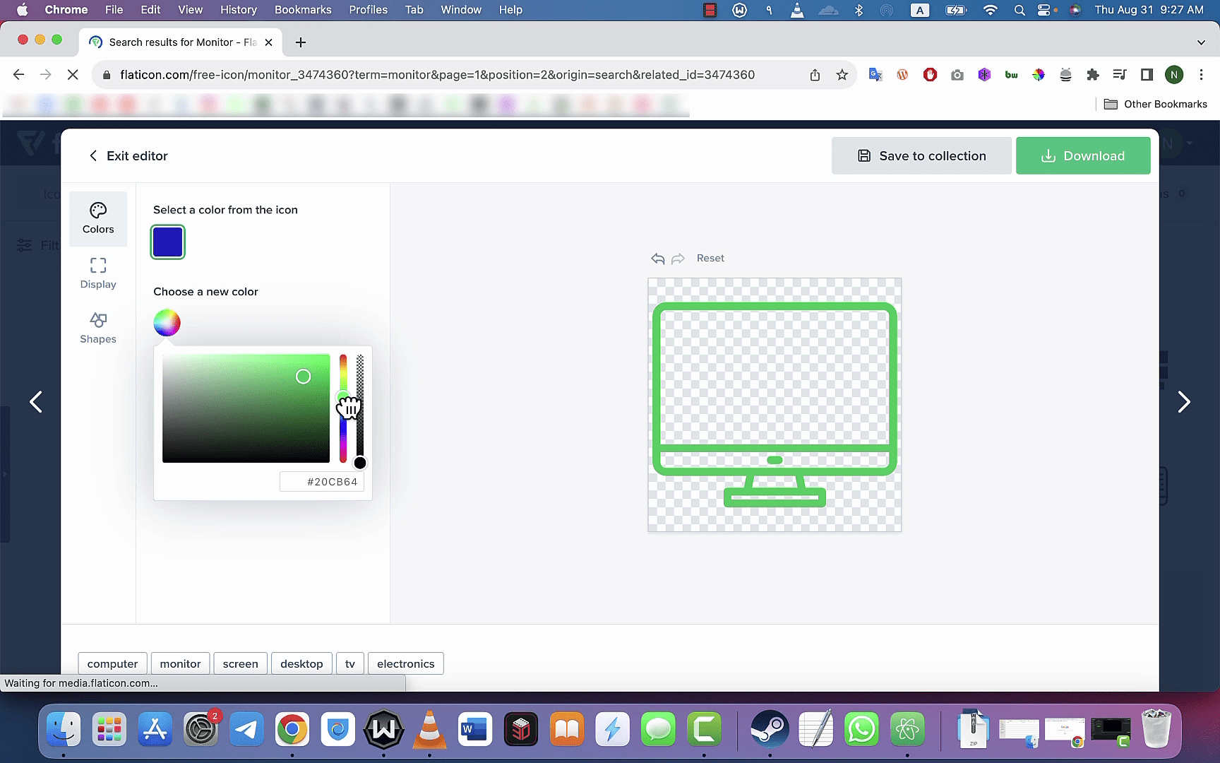1220x763 pixels.
Task: Open the color picker extension icon
Action: [1039, 74]
